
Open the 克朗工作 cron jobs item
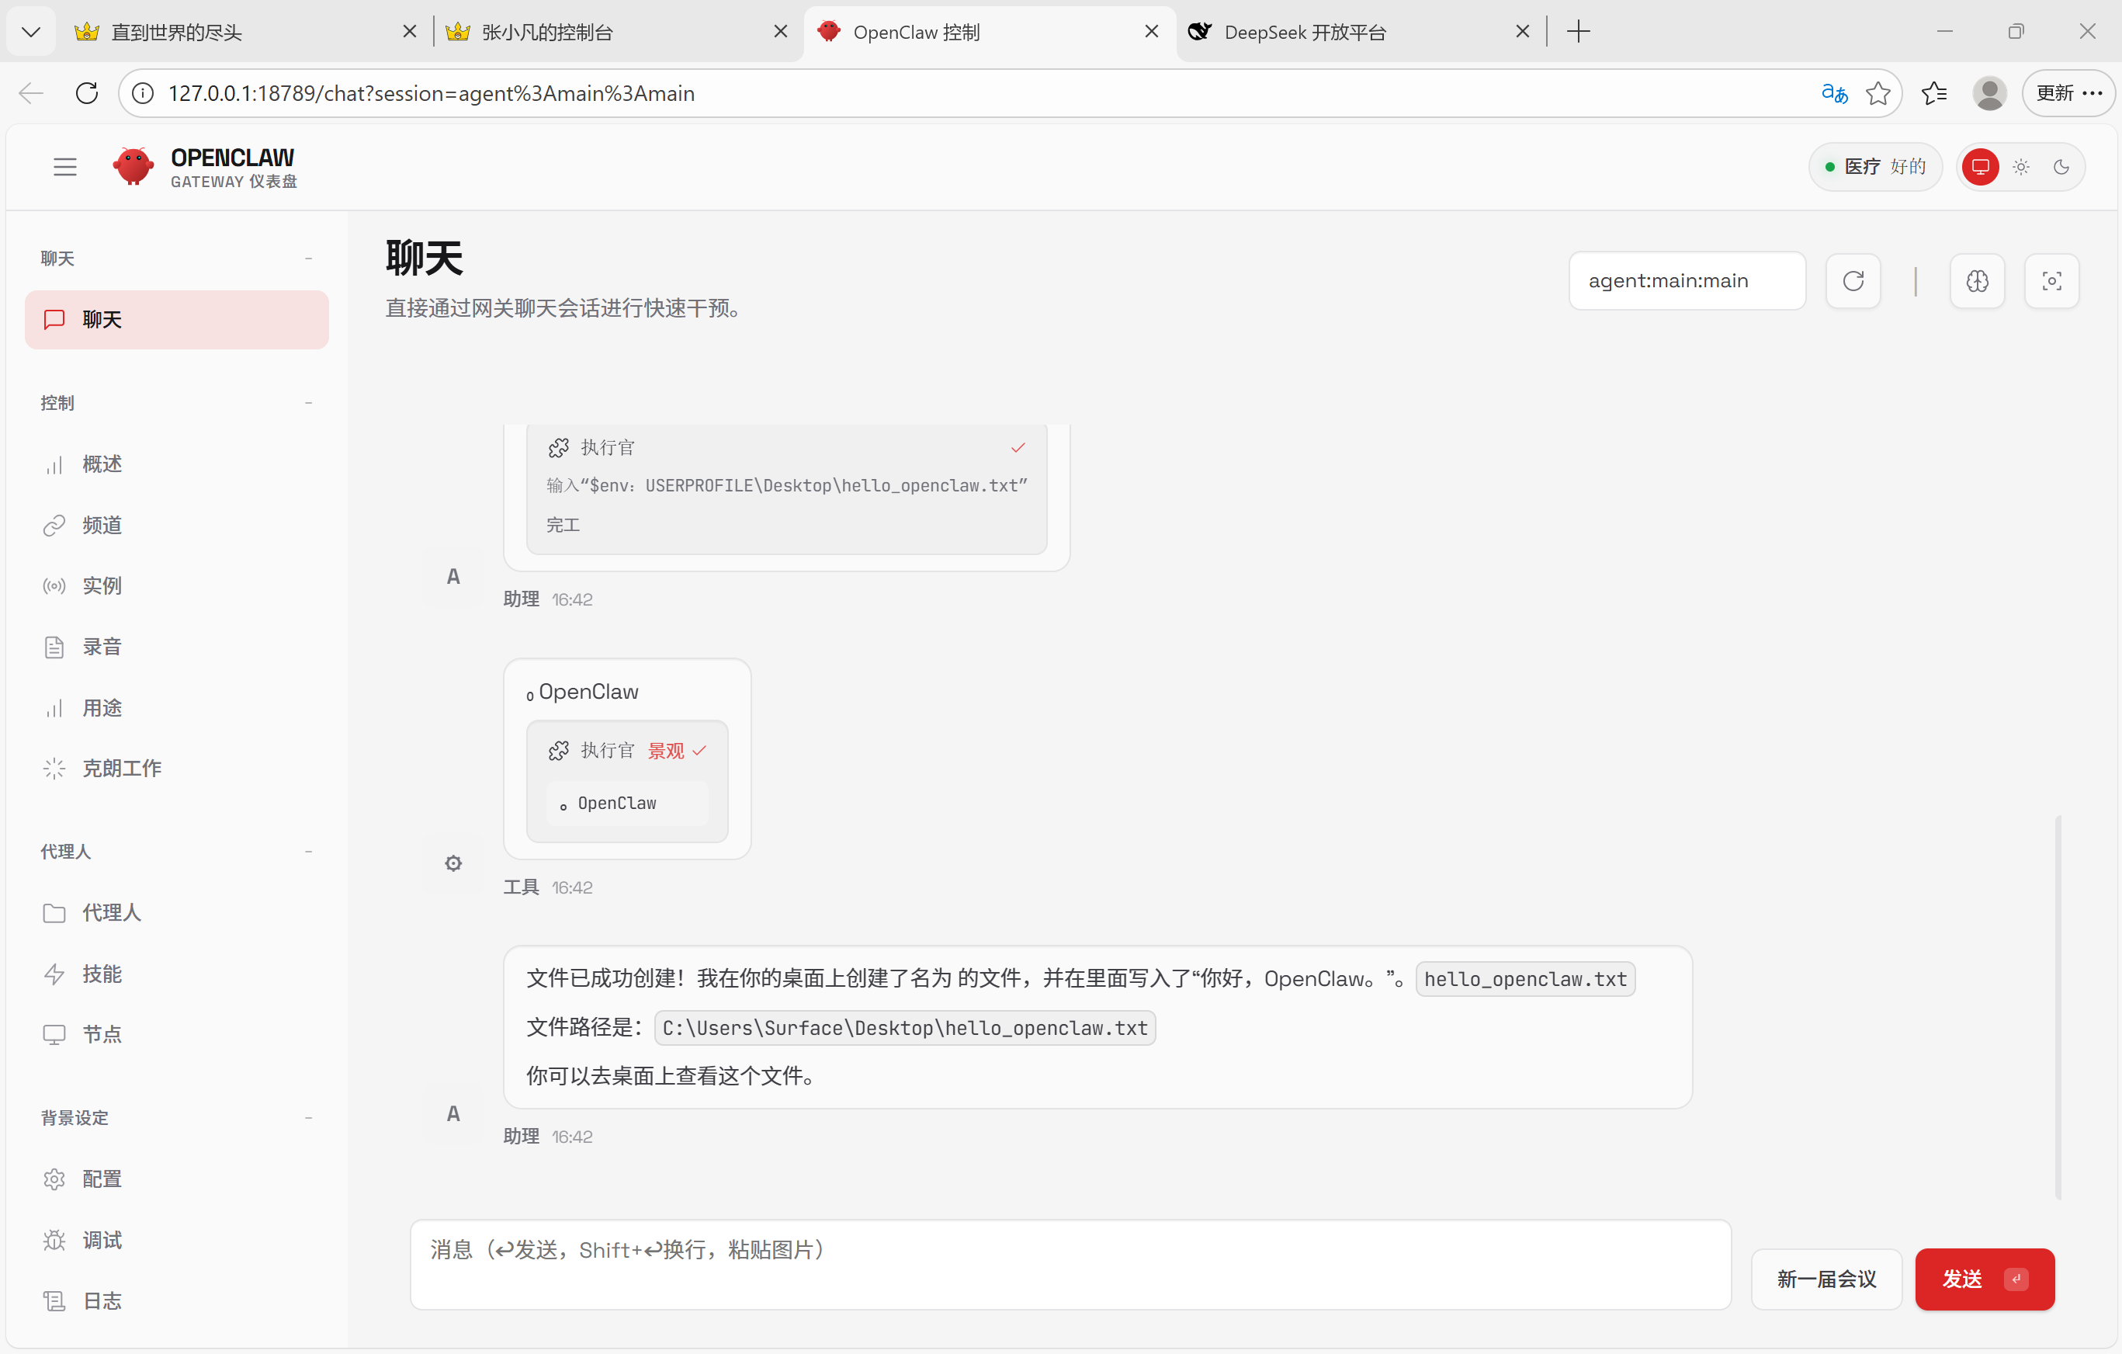click(121, 769)
